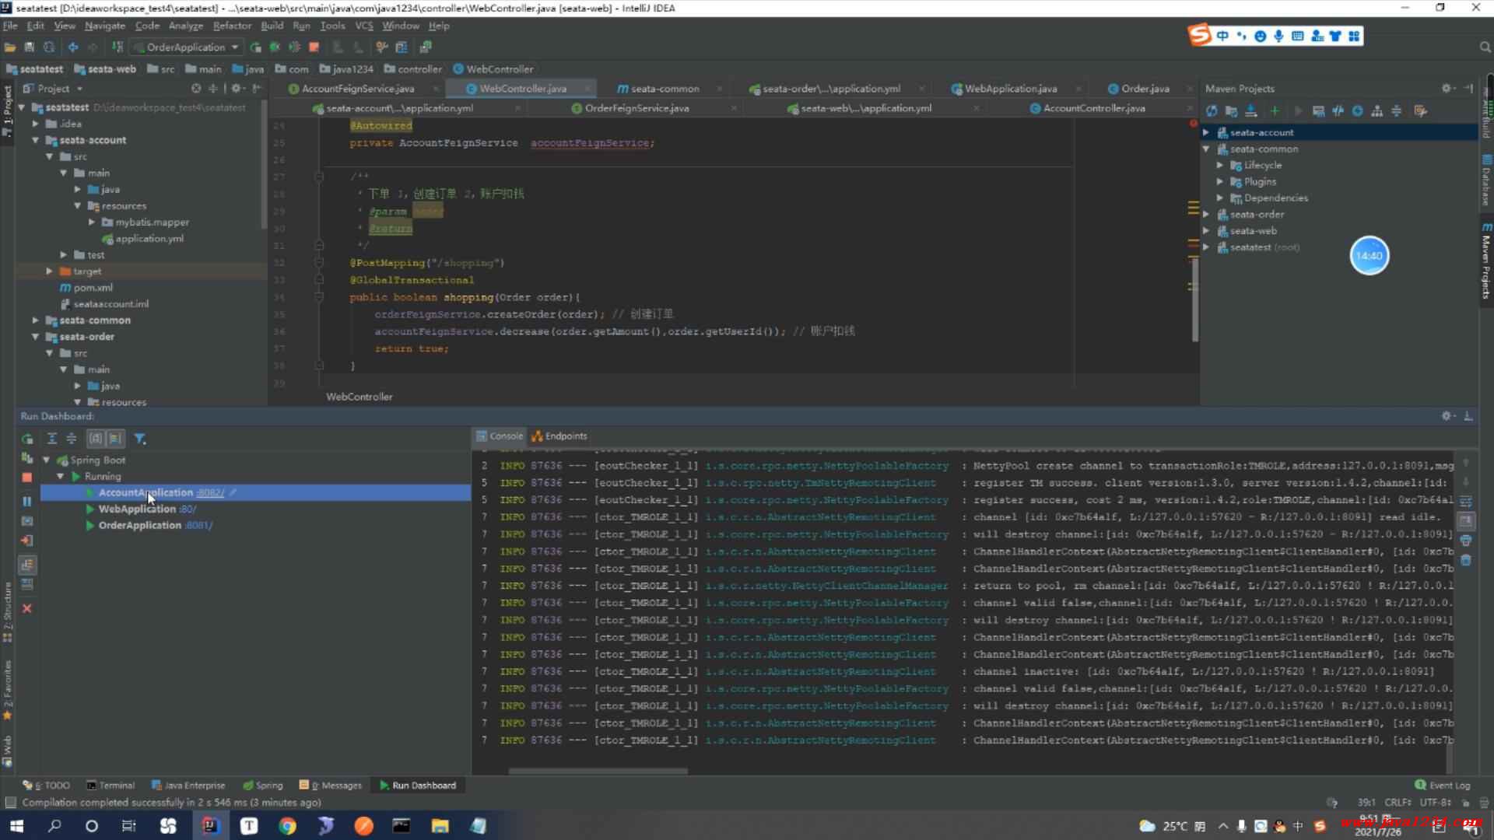Switch to the Endpoints tab
Viewport: 1494px width, 840px height.
[559, 436]
